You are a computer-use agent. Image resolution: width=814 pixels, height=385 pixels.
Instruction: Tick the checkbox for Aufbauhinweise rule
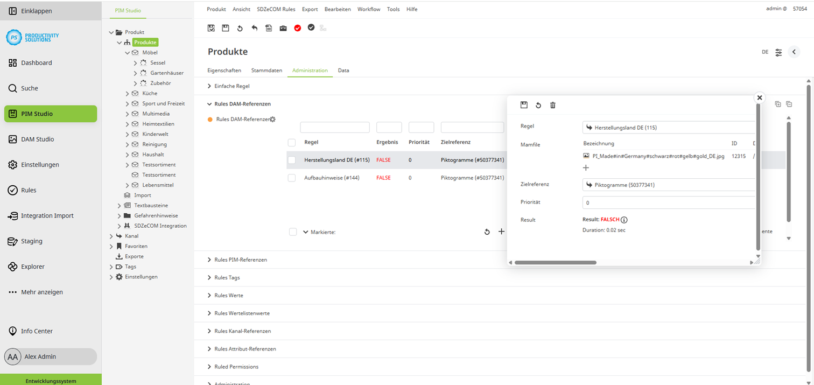[x=292, y=178]
